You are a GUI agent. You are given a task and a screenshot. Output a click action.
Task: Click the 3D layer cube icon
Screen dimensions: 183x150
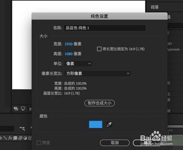30,138
